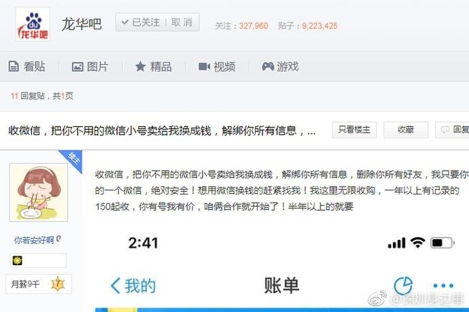Image resolution: width=469 pixels, height=312 pixels.
Task: Click the 精品 star icon
Action: click(140, 66)
